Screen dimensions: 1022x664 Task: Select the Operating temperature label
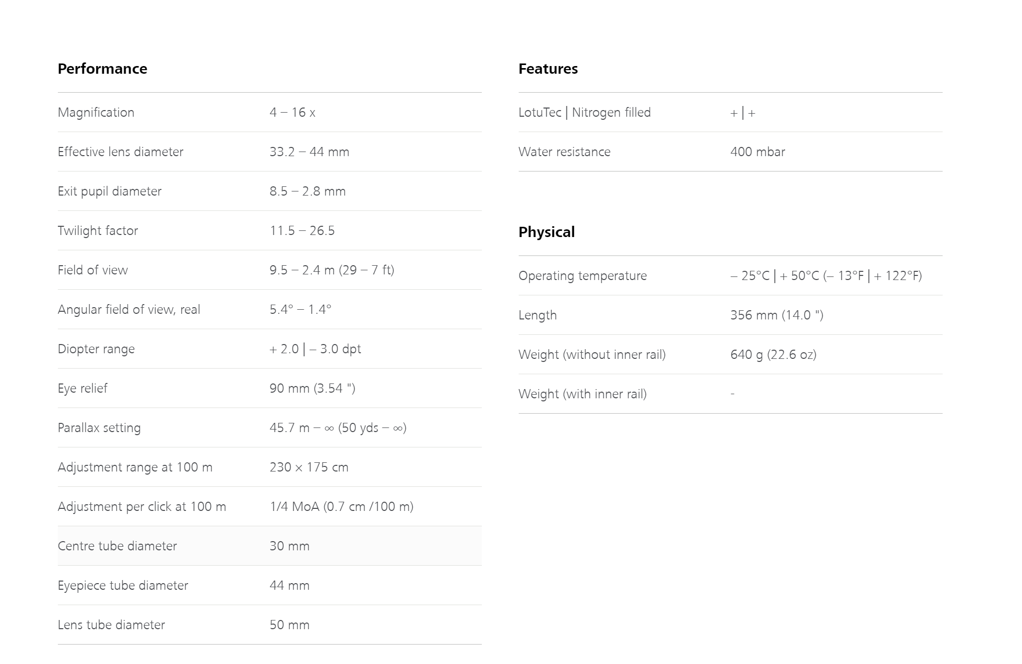[583, 276]
